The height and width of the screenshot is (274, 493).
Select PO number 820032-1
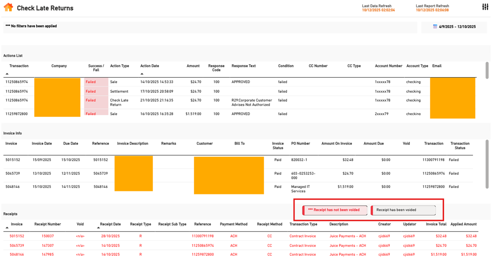[x=299, y=160]
